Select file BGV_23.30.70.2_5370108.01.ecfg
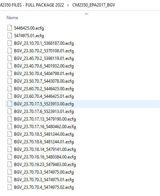160x196 pixels. click(44, 51)
